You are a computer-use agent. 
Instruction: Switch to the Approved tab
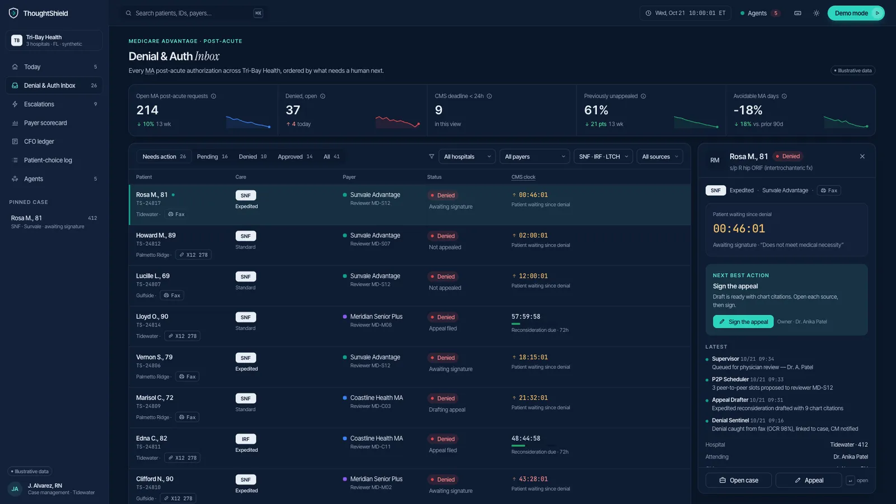coord(295,157)
